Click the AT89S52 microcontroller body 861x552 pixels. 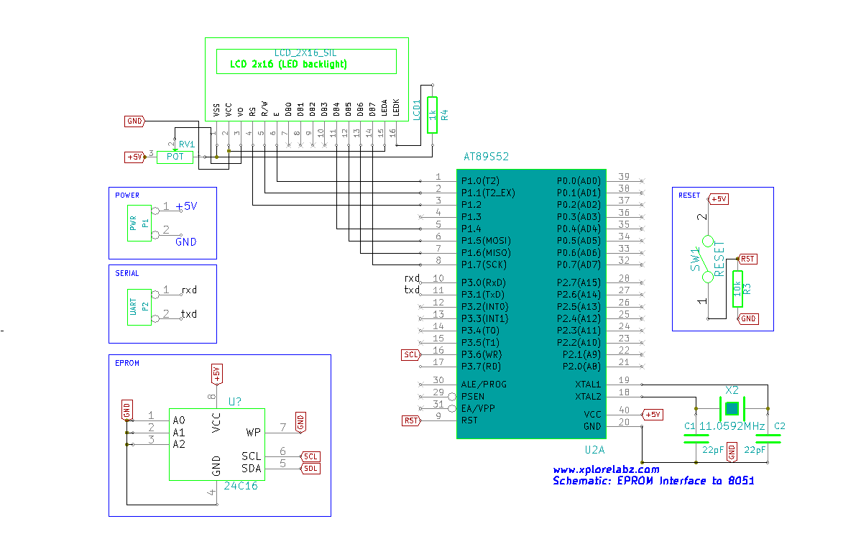tap(531, 304)
